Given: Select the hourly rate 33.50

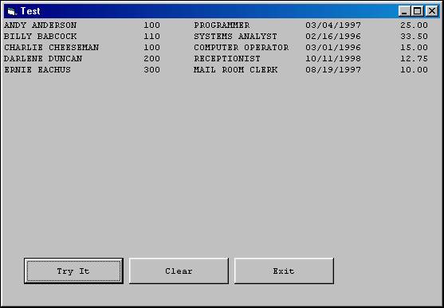Looking at the screenshot, I should [x=414, y=37].
